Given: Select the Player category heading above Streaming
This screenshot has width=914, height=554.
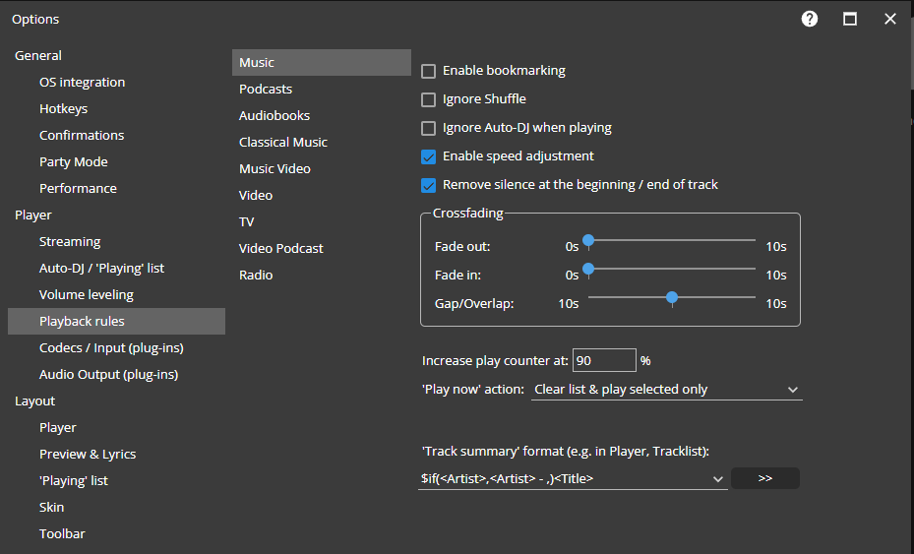Looking at the screenshot, I should [33, 215].
